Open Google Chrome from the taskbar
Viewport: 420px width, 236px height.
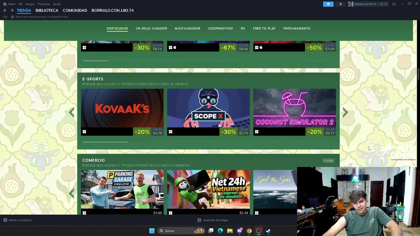point(249,231)
